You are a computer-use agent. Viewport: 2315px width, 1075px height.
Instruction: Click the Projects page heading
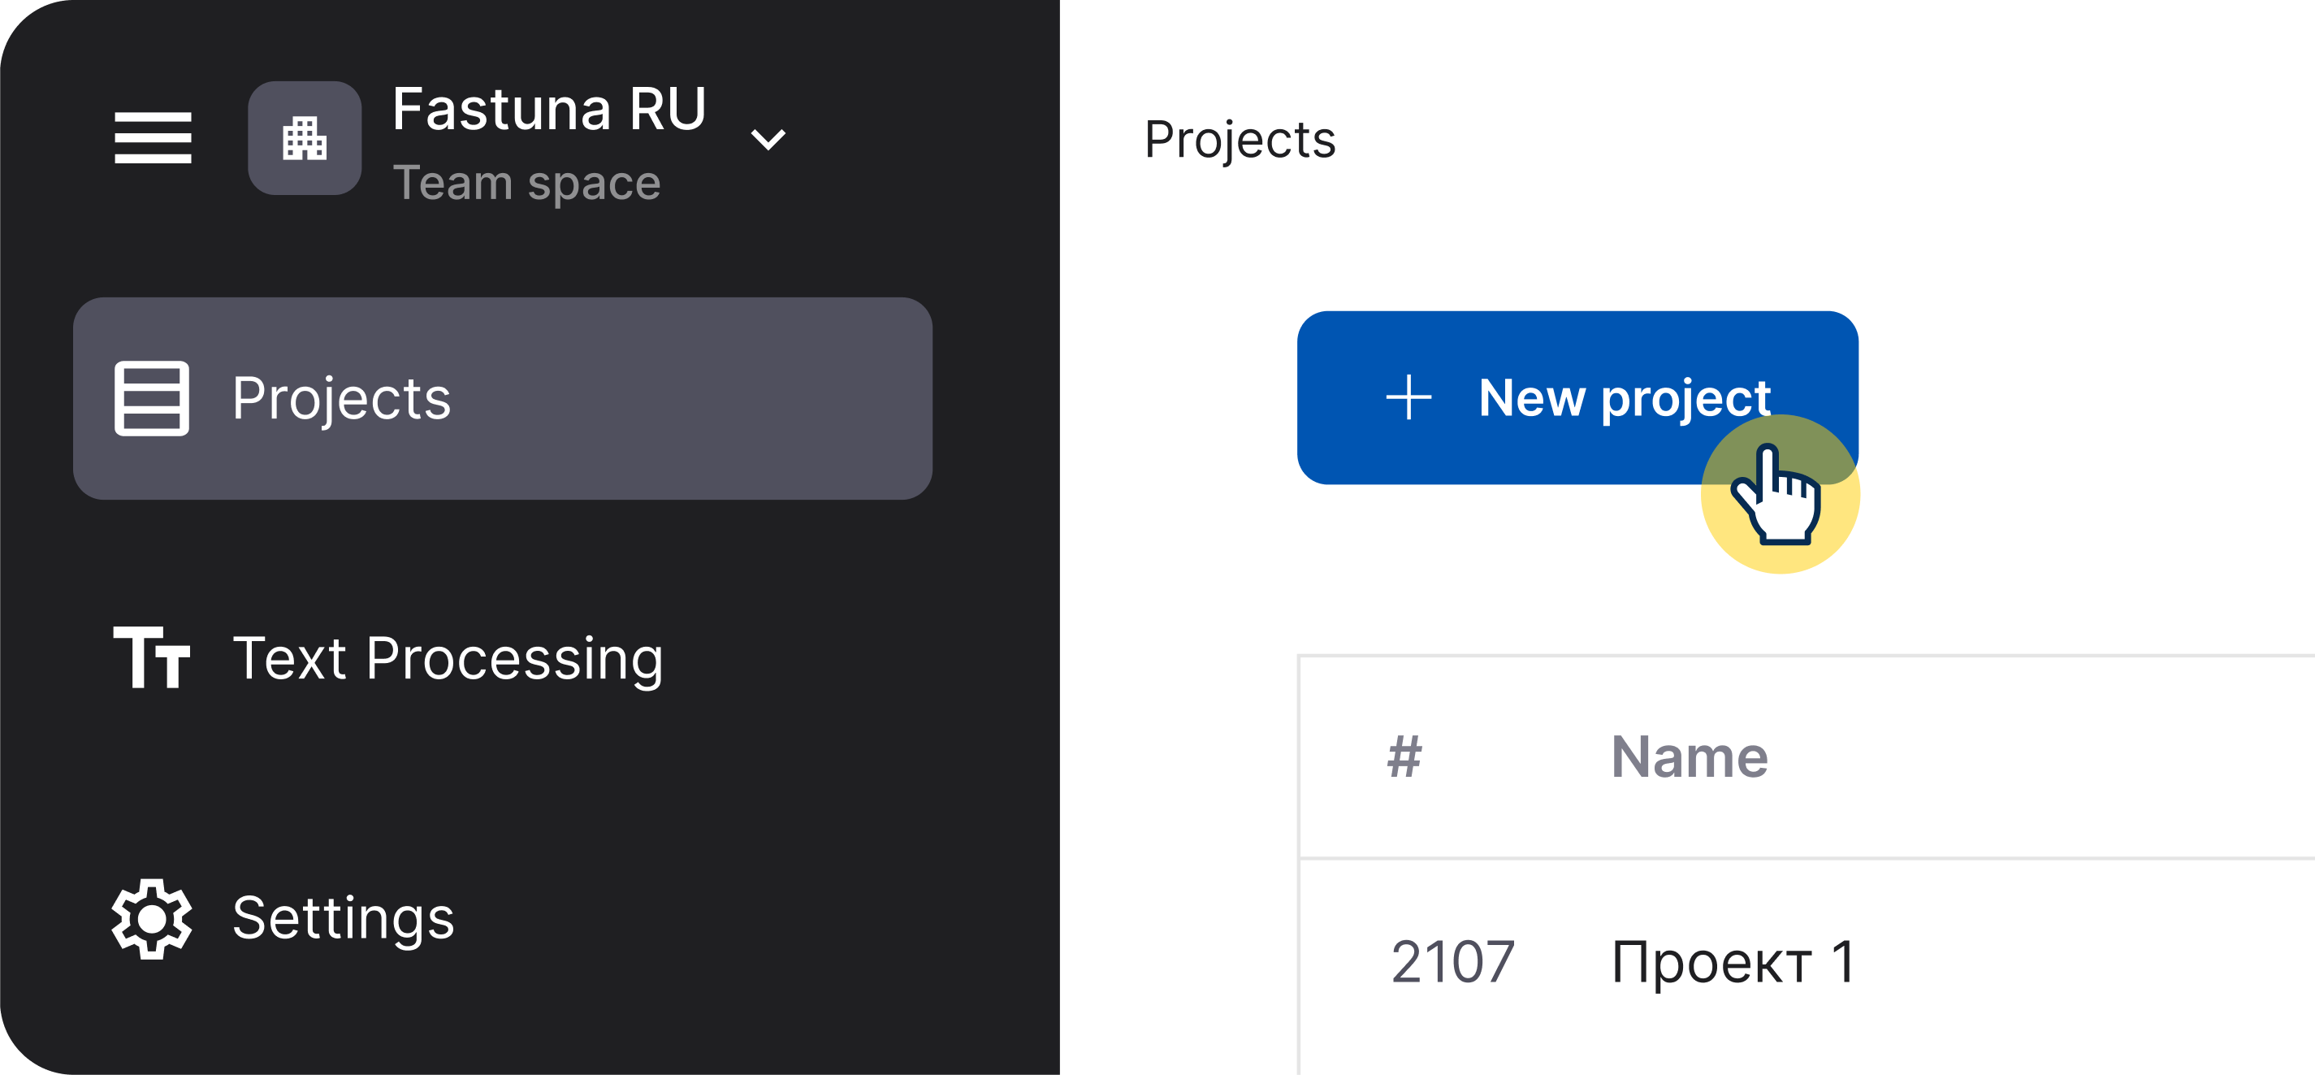(x=1240, y=141)
